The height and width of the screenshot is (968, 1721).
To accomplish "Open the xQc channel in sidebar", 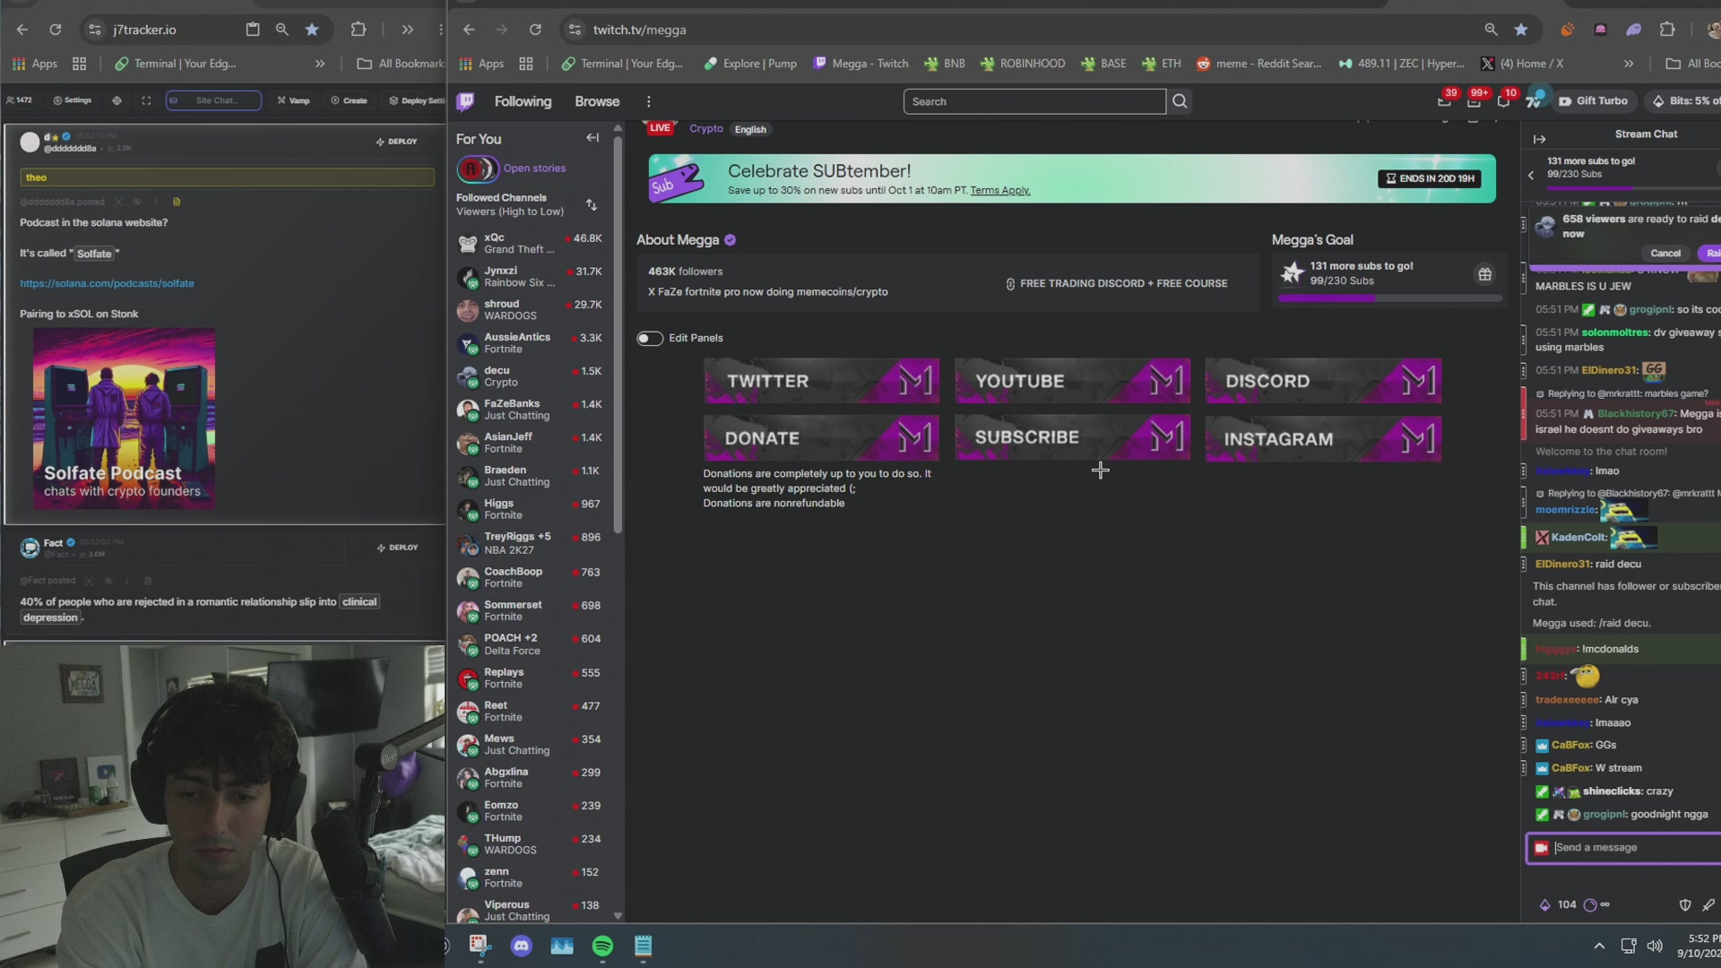I will (x=530, y=243).
